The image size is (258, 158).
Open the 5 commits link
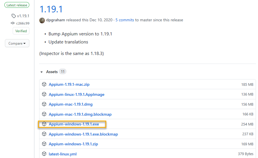pyautogui.click(x=125, y=20)
